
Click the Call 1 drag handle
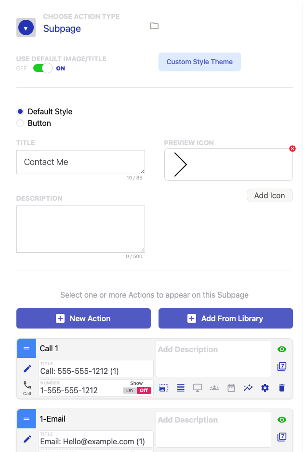27,348
